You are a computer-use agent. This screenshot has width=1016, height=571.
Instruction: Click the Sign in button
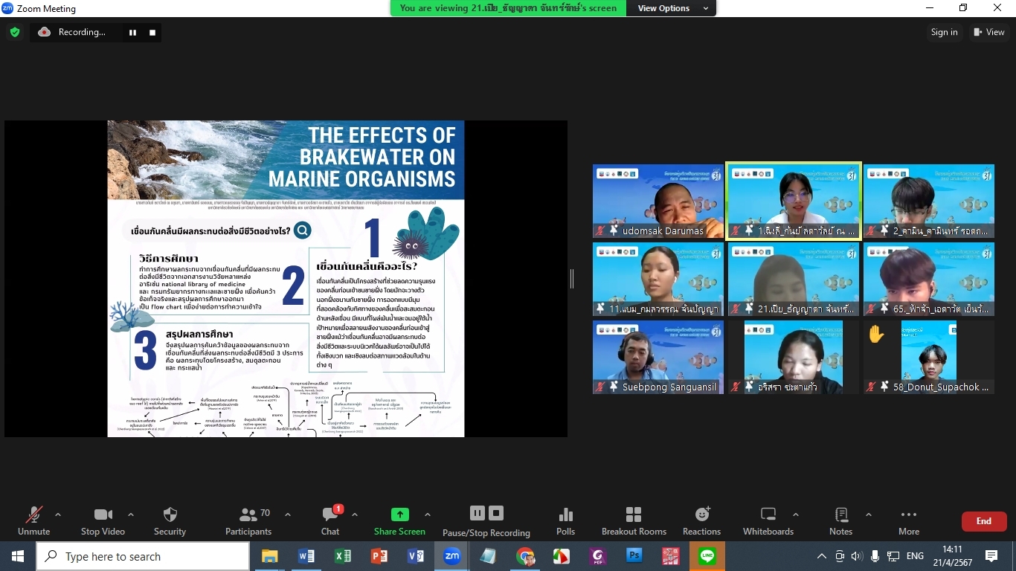tap(944, 32)
